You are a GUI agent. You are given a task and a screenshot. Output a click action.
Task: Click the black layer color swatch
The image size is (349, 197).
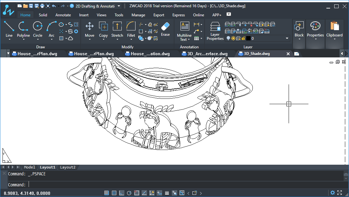point(248,38)
